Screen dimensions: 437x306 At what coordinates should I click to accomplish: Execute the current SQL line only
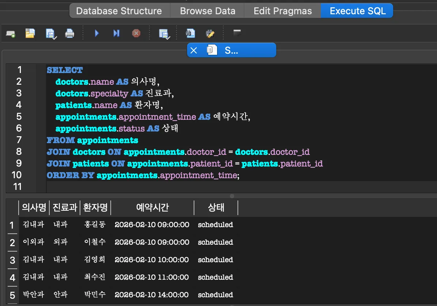coord(116,33)
